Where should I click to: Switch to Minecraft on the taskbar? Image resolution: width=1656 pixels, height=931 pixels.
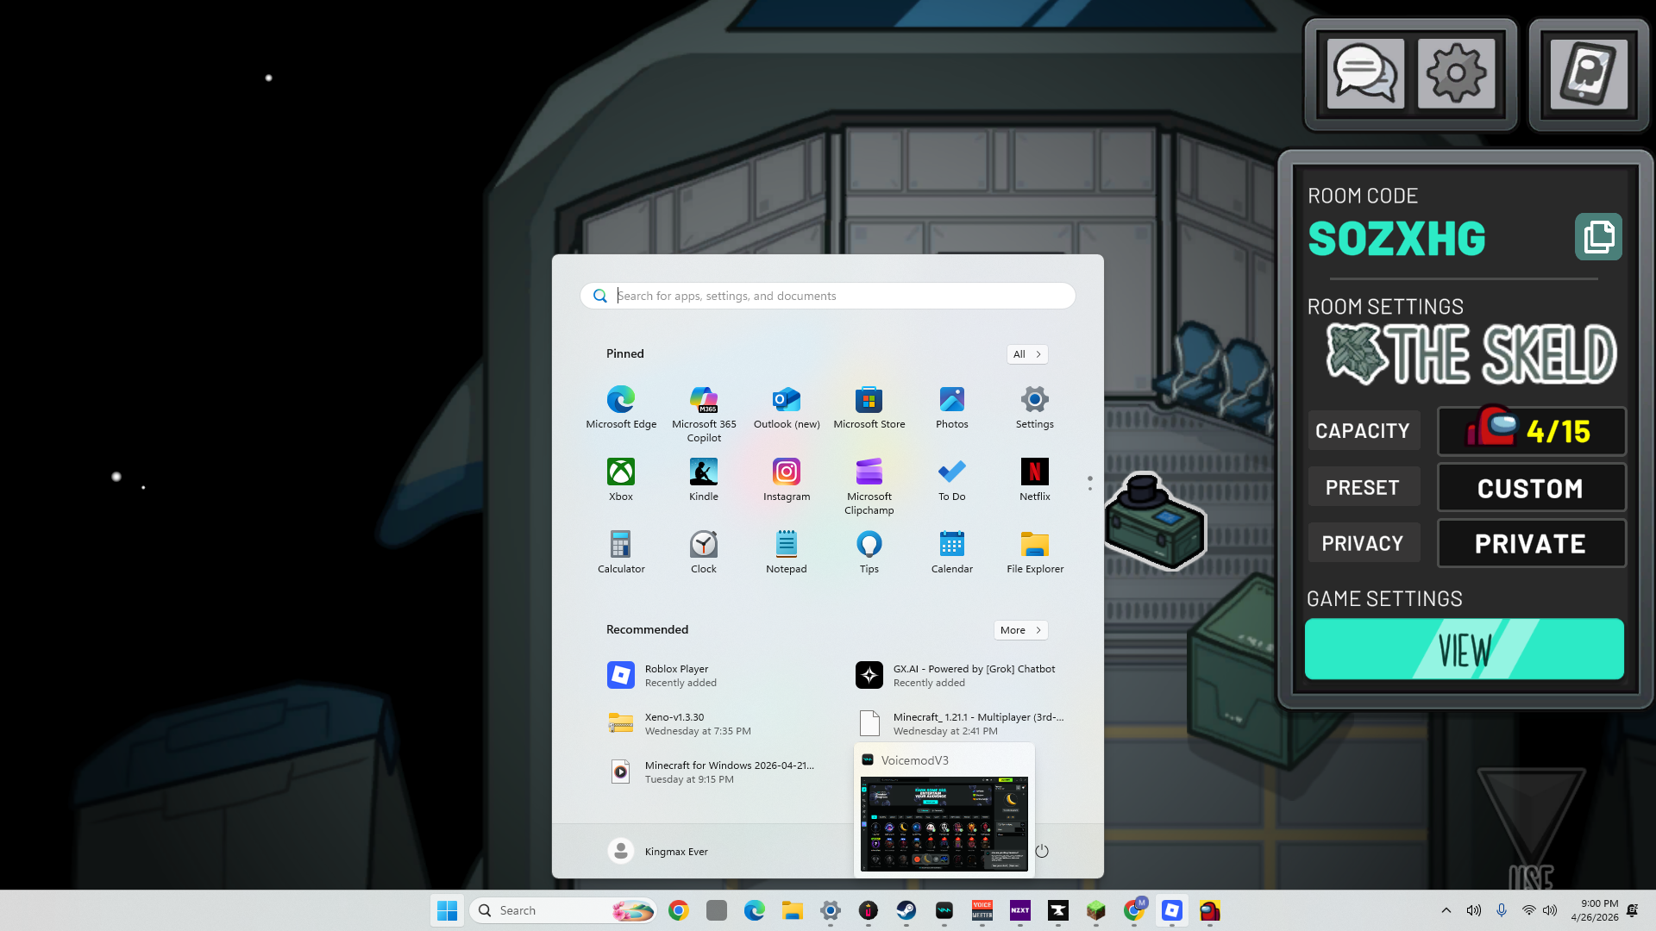pos(1096,910)
